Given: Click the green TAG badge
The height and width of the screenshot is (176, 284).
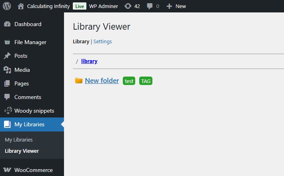Looking at the screenshot, I should (146, 81).
